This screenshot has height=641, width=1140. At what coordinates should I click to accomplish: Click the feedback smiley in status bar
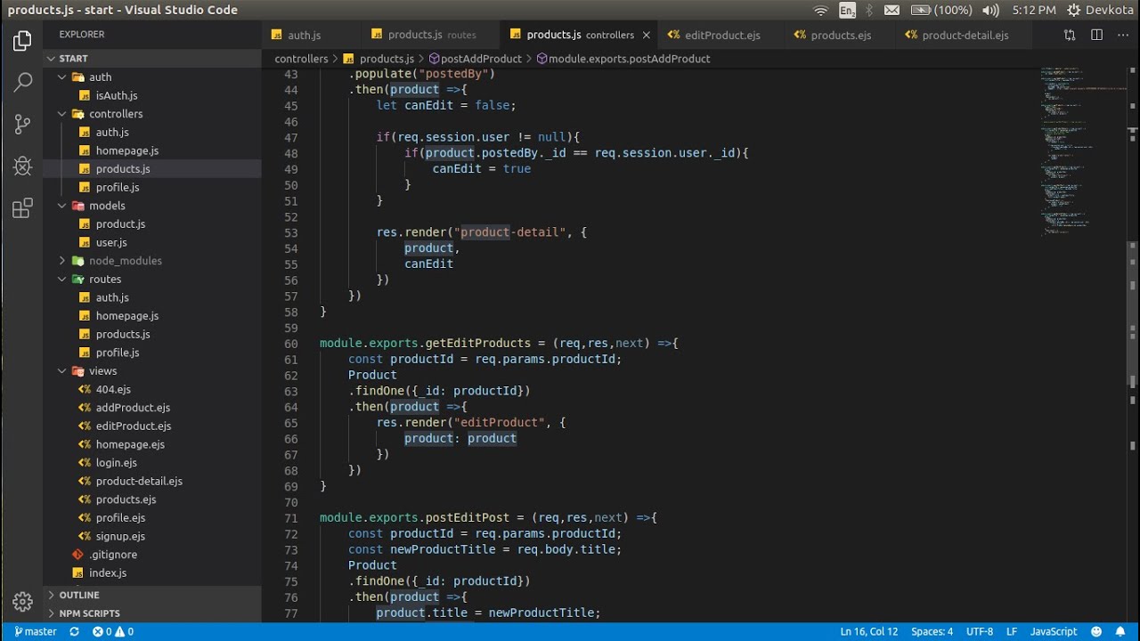tap(1095, 631)
